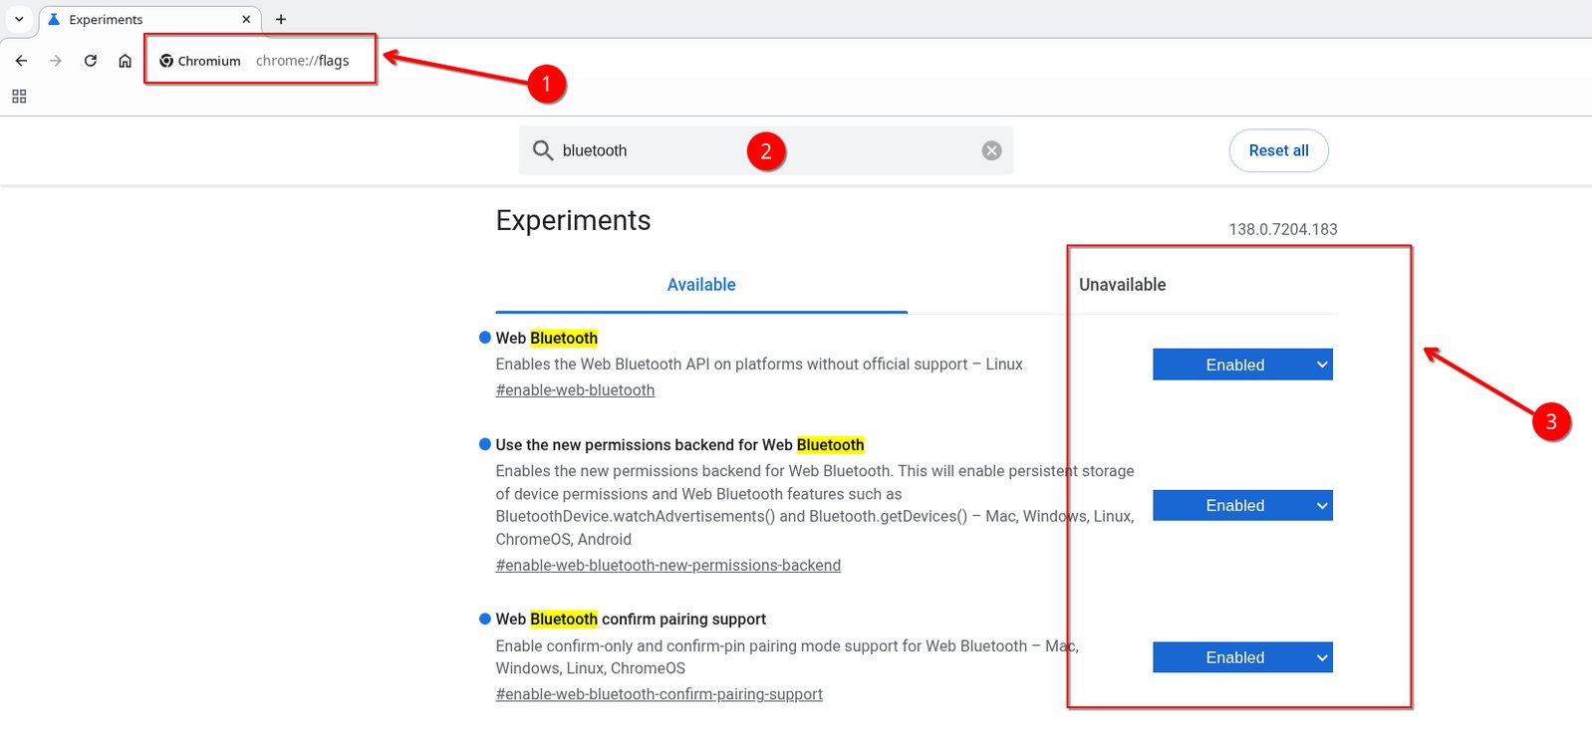
Task: Open a new tab with plus icon
Action: [x=281, y=19]
